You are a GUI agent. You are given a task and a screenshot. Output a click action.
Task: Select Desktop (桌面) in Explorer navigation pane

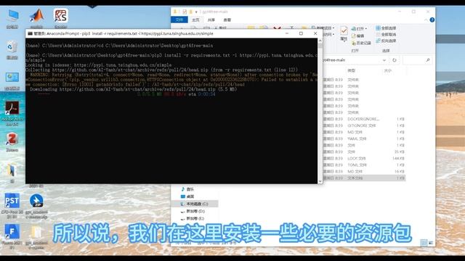click(x=187, y=196)
